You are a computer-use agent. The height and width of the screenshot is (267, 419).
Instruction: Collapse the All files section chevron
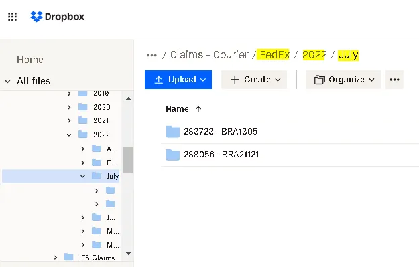tap(8, 81)
